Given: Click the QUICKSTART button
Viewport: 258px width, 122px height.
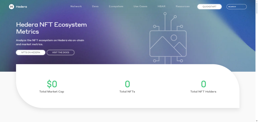Looking at the screenshot, I should click(x=209, y=7).
